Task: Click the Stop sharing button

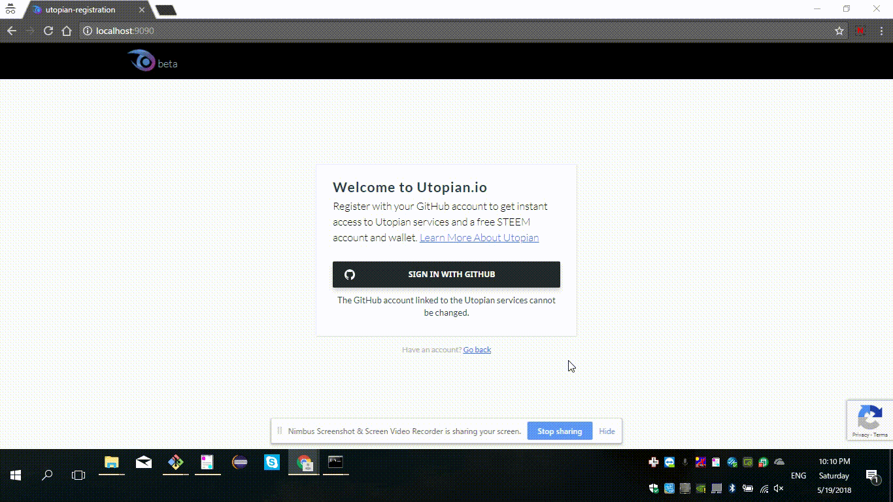Action: pyautogui.click(x=559, y=431)
